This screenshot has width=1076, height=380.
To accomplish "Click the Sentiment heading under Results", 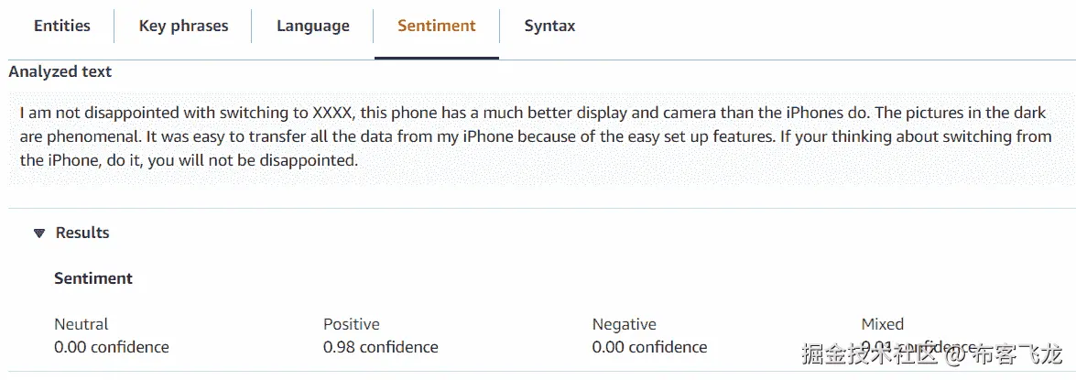I will pos(93,278).
